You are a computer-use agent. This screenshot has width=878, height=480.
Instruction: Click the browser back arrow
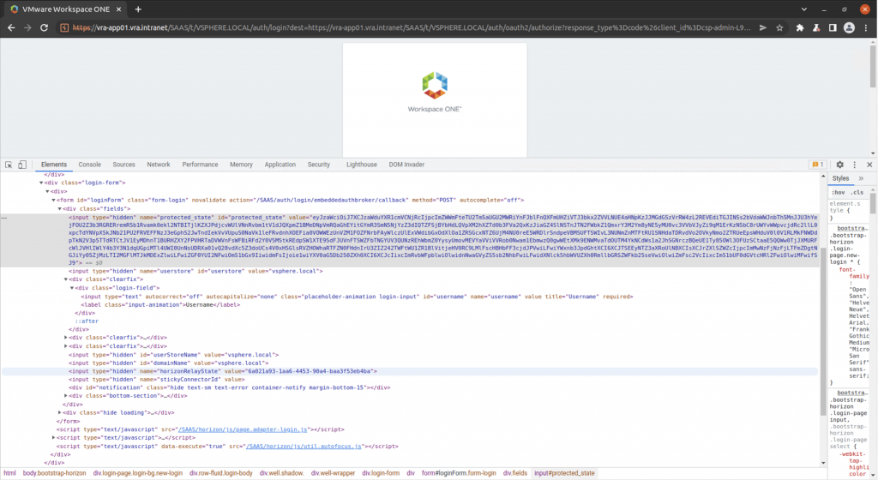point(11,27)
